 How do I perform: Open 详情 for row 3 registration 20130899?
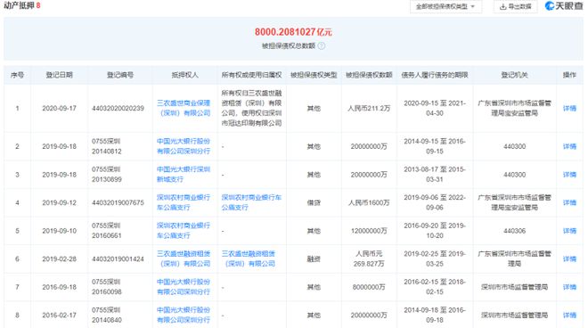point(569,175)
